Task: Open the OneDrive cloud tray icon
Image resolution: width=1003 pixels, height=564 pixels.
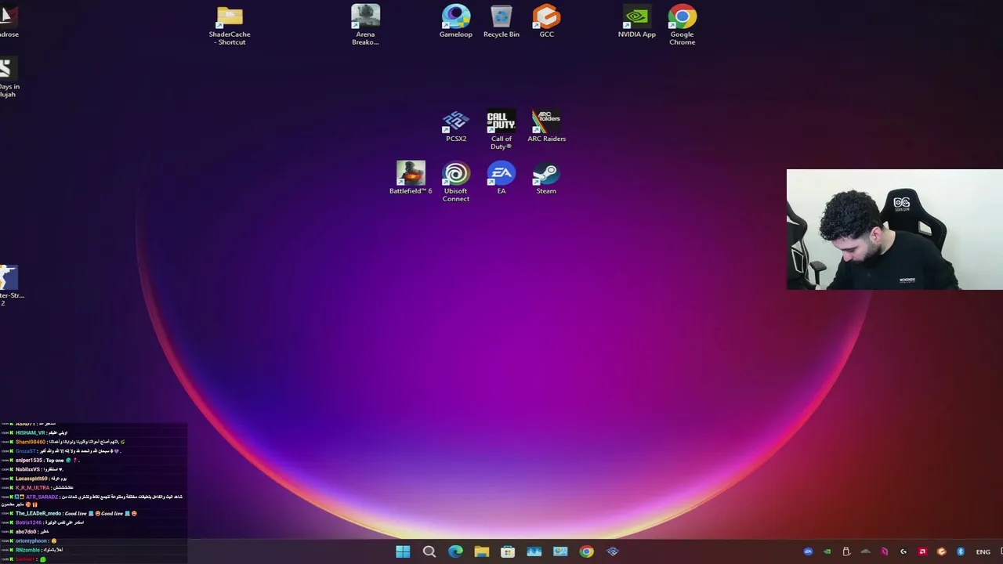Action: [865, 551]
